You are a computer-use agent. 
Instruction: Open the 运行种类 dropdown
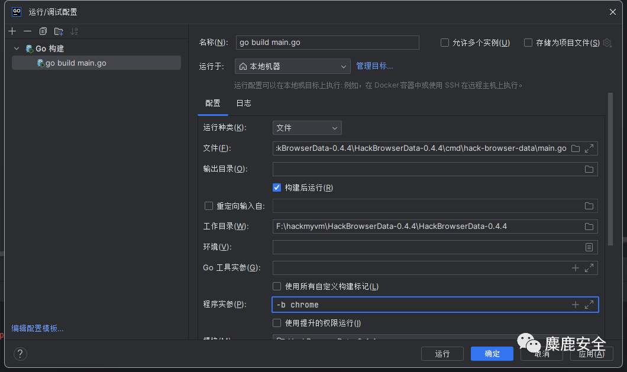coord(307,127)
